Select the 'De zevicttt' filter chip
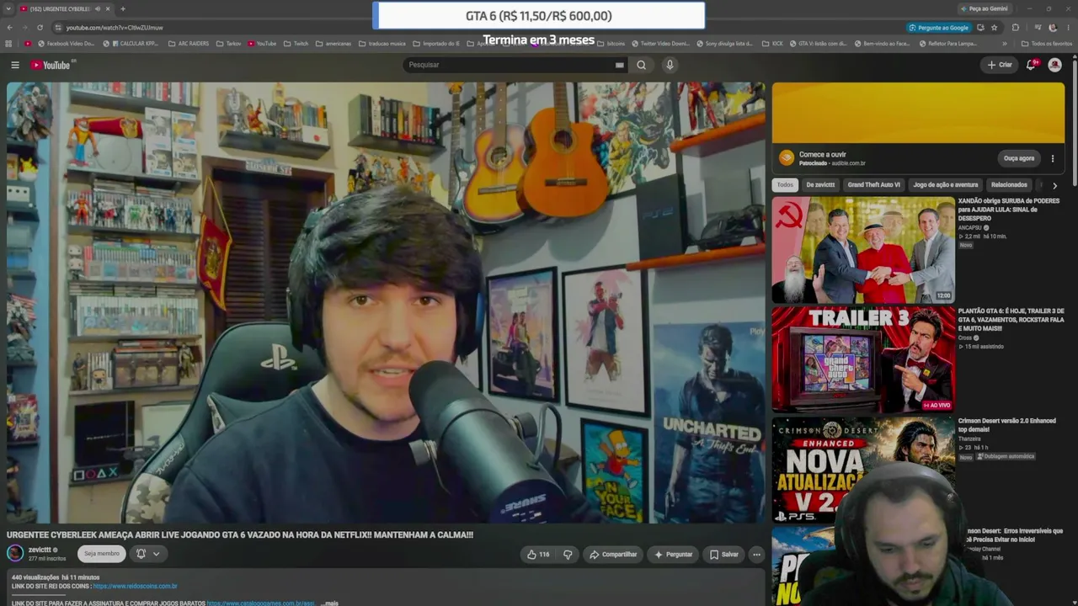This screenshot has height=606, width=1078. 820,185
